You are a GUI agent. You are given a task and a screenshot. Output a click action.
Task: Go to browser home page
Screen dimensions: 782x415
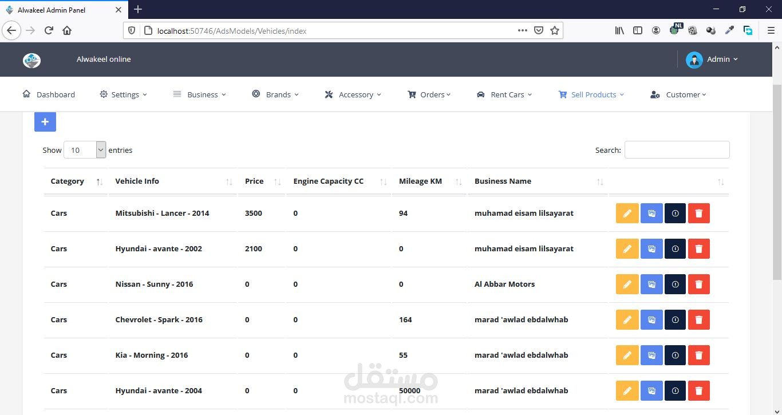click(x=67, y=31)
